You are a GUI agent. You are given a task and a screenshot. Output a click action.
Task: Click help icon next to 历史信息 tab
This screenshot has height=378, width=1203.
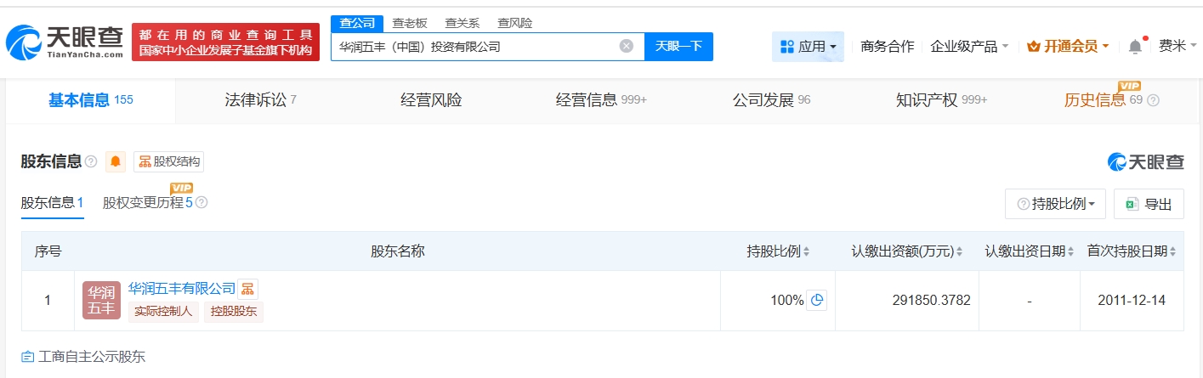coord(1153,100)
